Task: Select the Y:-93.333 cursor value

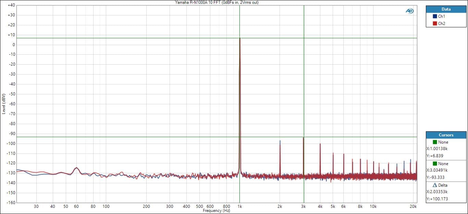Action: (436, 177)
